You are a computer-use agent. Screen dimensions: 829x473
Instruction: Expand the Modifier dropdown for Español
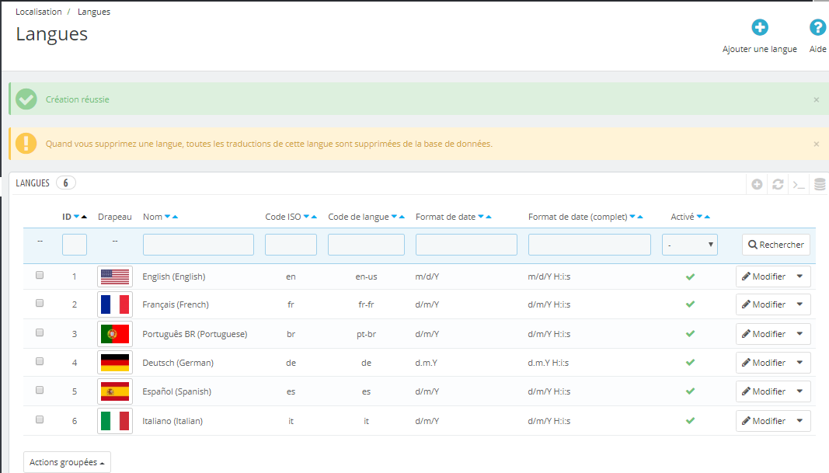click(800, 391)
